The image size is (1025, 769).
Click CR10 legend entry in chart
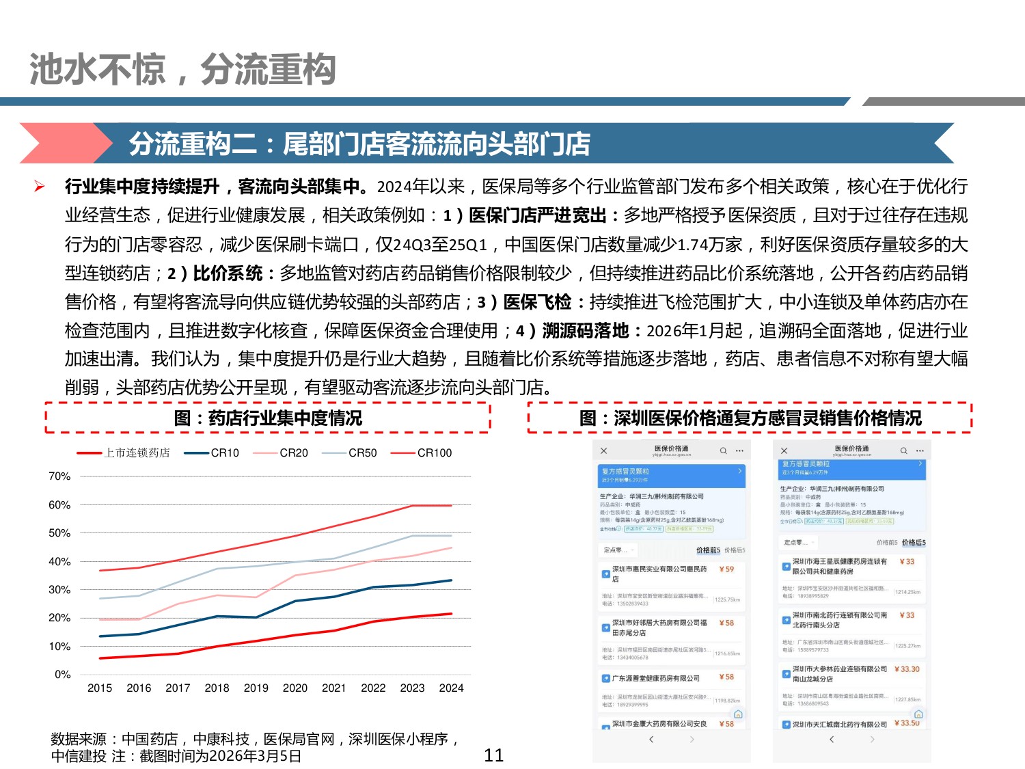pyautogui.click(x=212, y=453)
